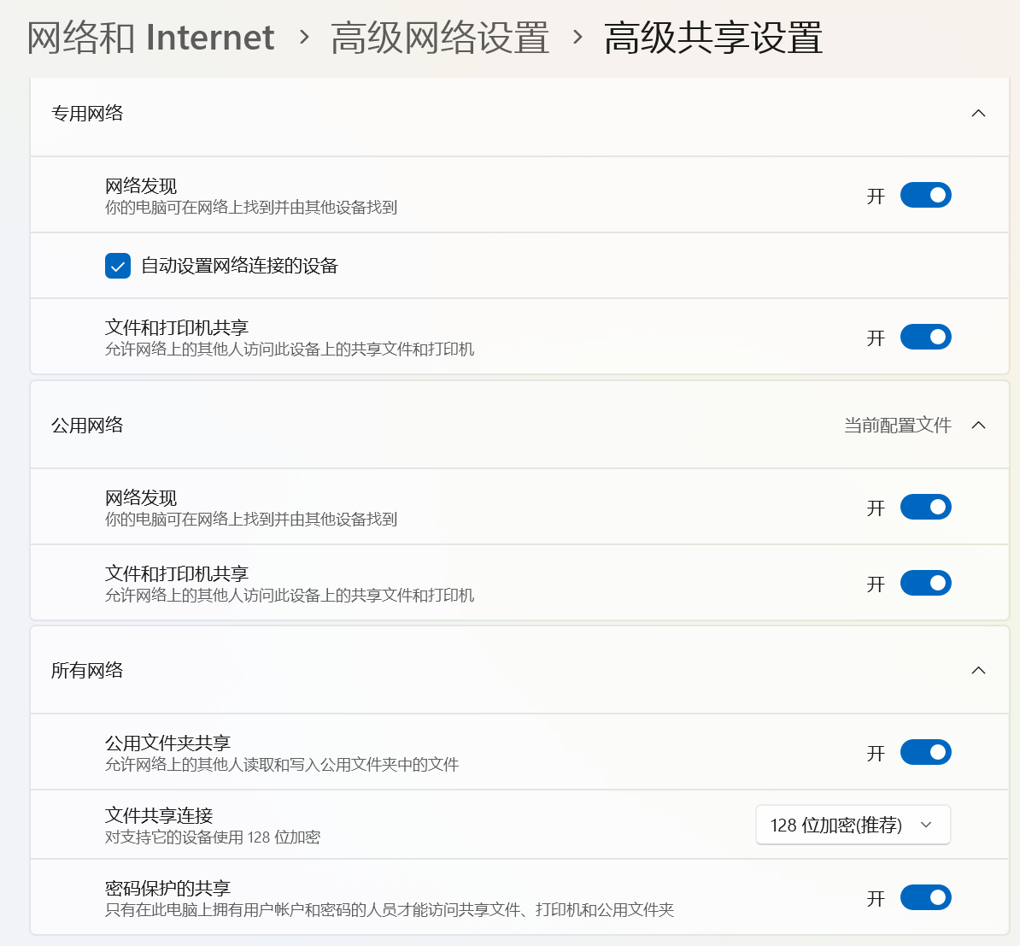Viewport: 1020px width, 946px height.
Task: Click the 专用网络 section header
Action: point(87,114)
